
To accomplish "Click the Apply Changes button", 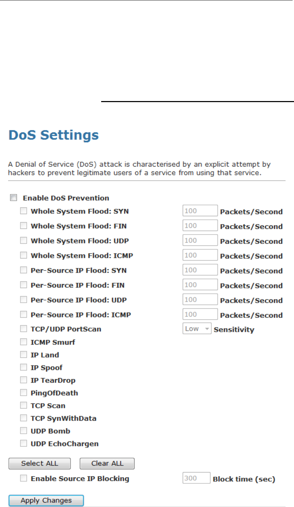I will click(x=46, y=500).
